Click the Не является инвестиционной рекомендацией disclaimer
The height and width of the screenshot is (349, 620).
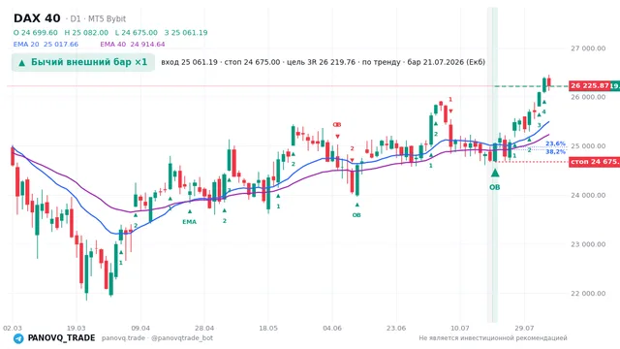(x=493, y=338)
